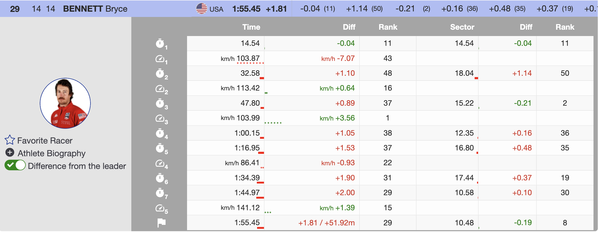The image size is (598, 232).
Task: Click the speedometer icon for speed 3
Action: click(160, 118)
